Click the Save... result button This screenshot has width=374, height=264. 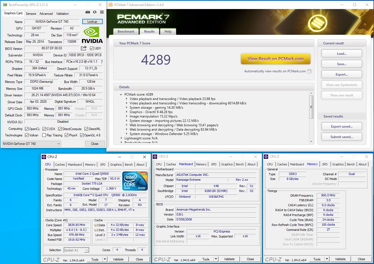tap(342, 64)
